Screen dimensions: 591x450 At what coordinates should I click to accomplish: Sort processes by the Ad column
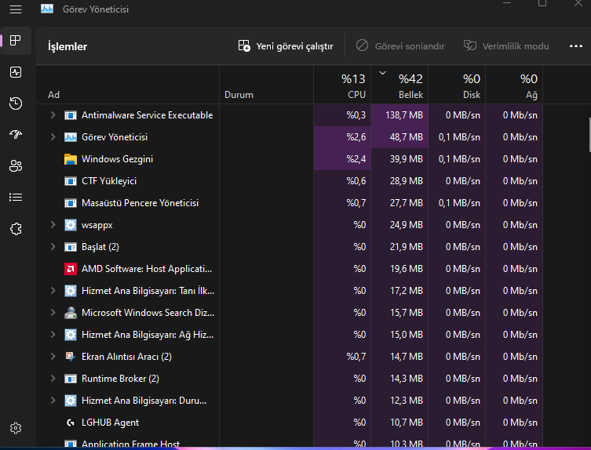(x=127, y=85)
